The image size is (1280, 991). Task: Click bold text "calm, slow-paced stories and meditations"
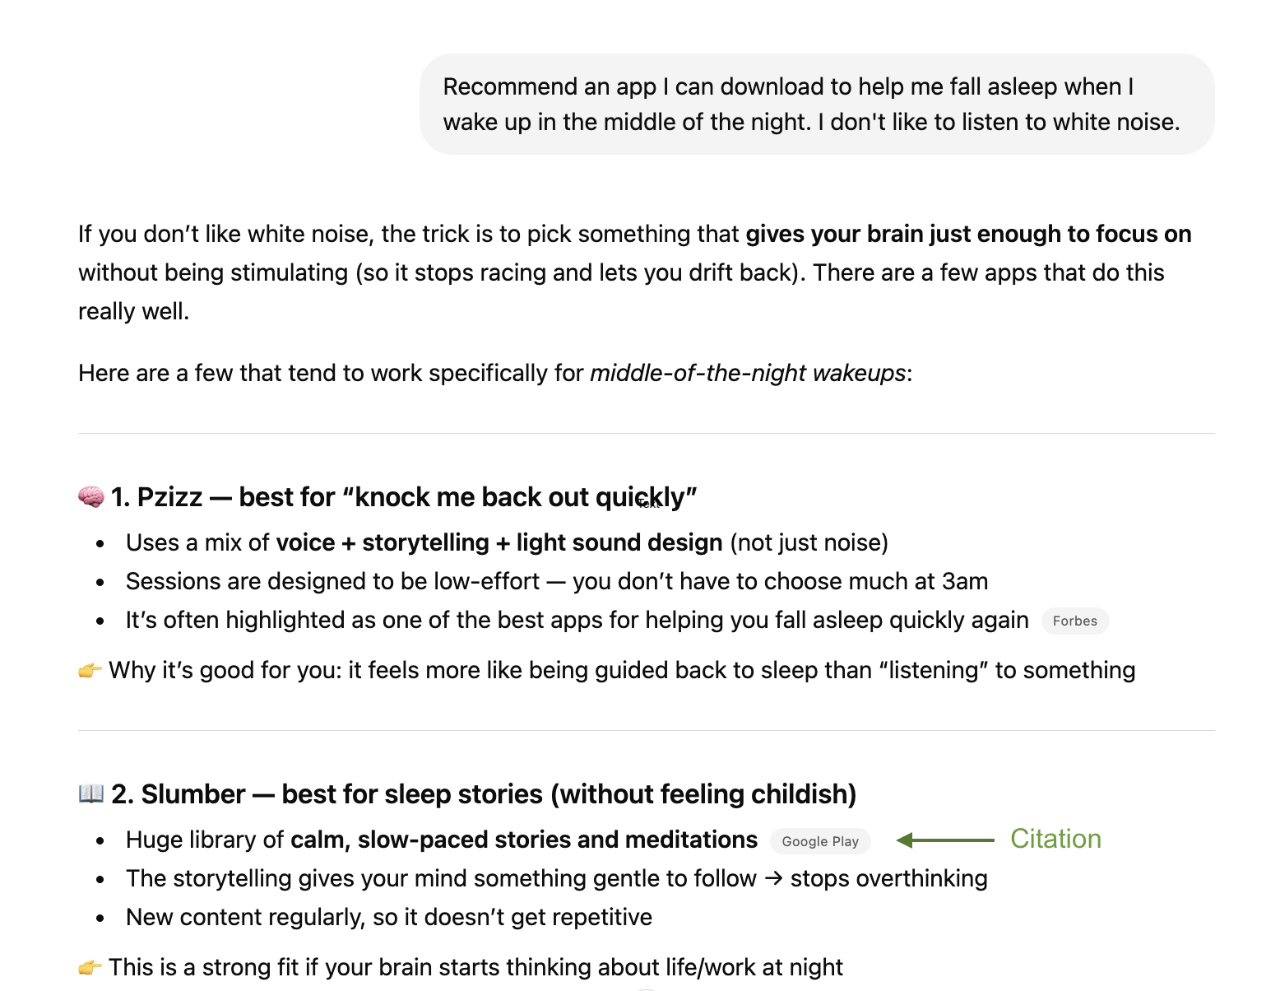click(x=524, y=840)
